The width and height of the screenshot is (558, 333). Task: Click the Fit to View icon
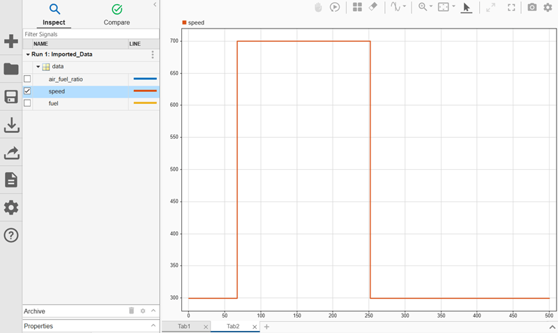(444, 7)
